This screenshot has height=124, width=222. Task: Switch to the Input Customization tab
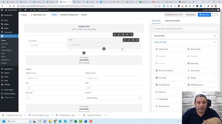(172, 21)
